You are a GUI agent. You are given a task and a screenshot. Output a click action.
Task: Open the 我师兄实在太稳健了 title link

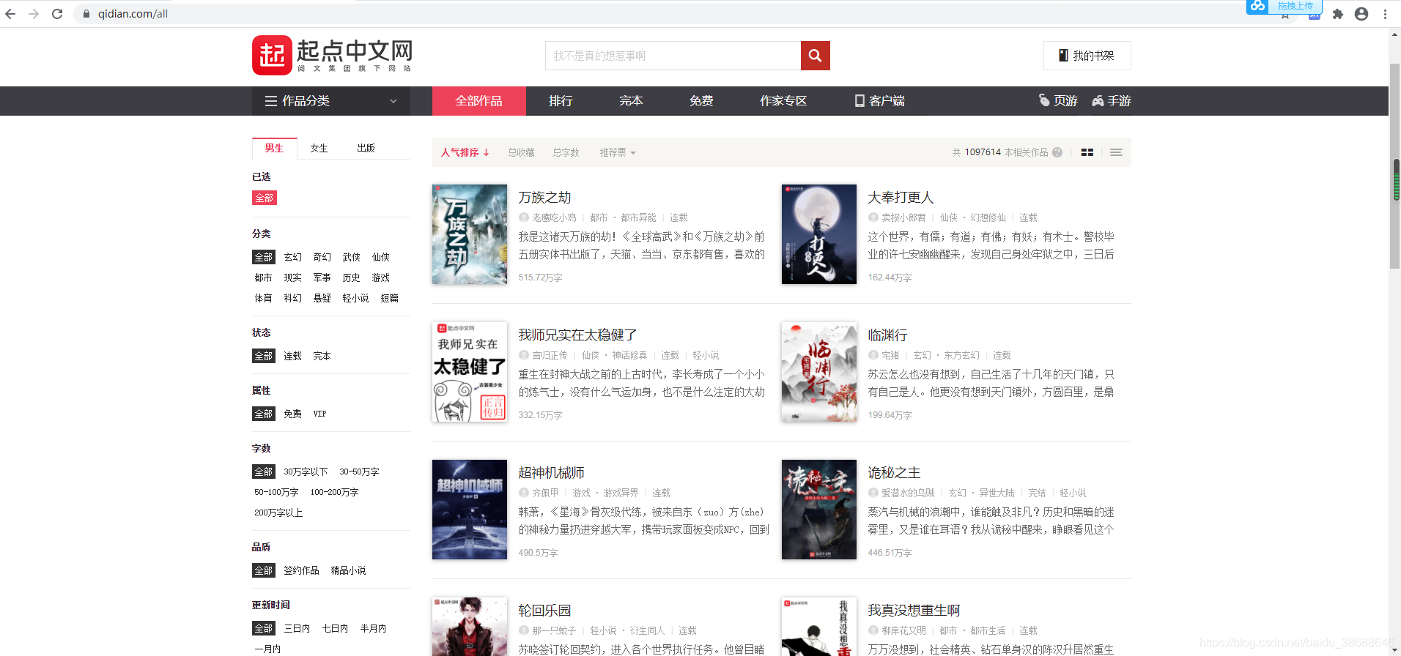tap(577, 335)
